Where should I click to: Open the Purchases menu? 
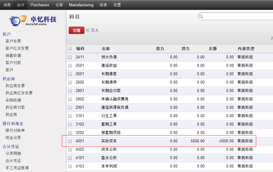click(x=40, y=5)
